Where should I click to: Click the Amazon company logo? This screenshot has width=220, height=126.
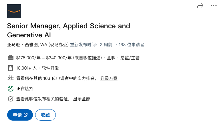point(14,11)
